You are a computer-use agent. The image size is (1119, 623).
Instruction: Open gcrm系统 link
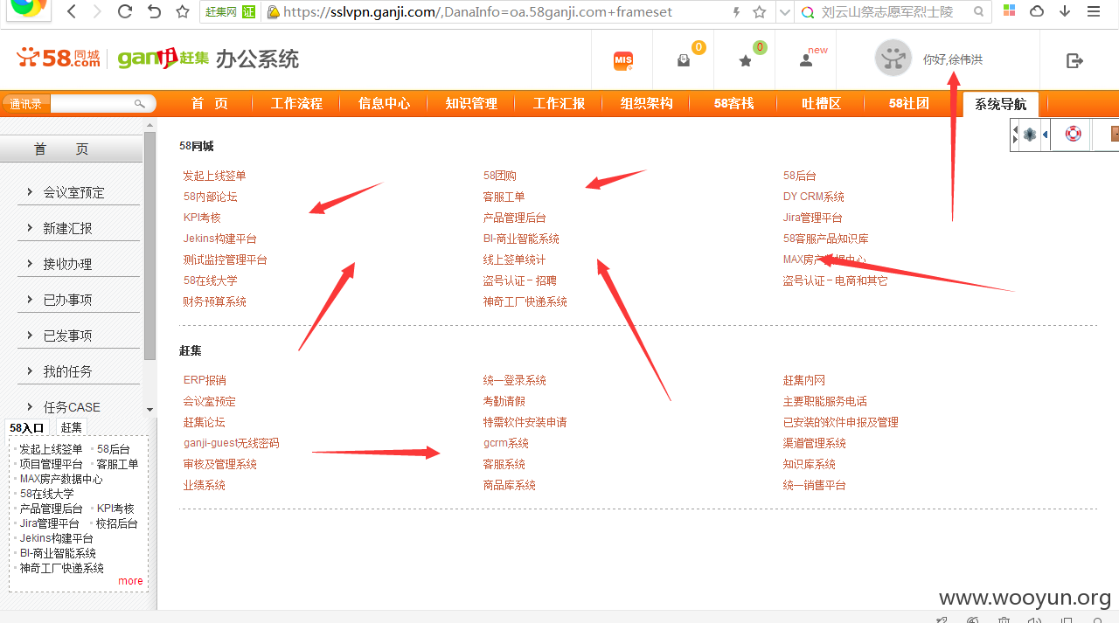[x=505, y=443]
